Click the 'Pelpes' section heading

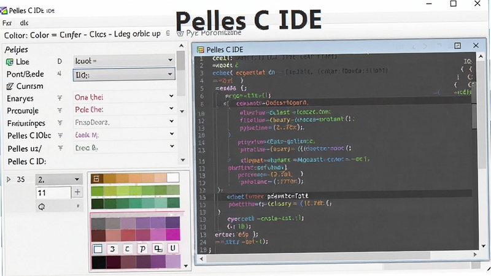pos(17,50)
